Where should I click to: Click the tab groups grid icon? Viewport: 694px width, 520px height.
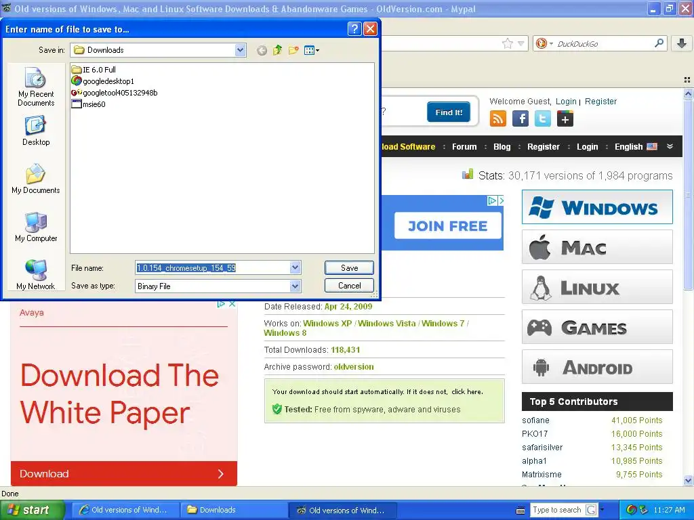click(x=687, y=80)
